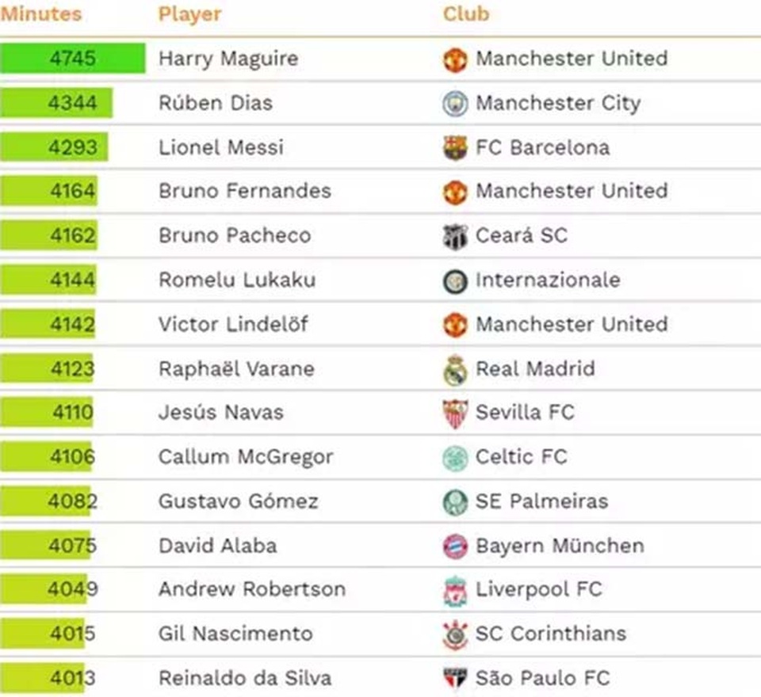Click the 4344 minutes bar for Rúben Dias

pos(56,103)
